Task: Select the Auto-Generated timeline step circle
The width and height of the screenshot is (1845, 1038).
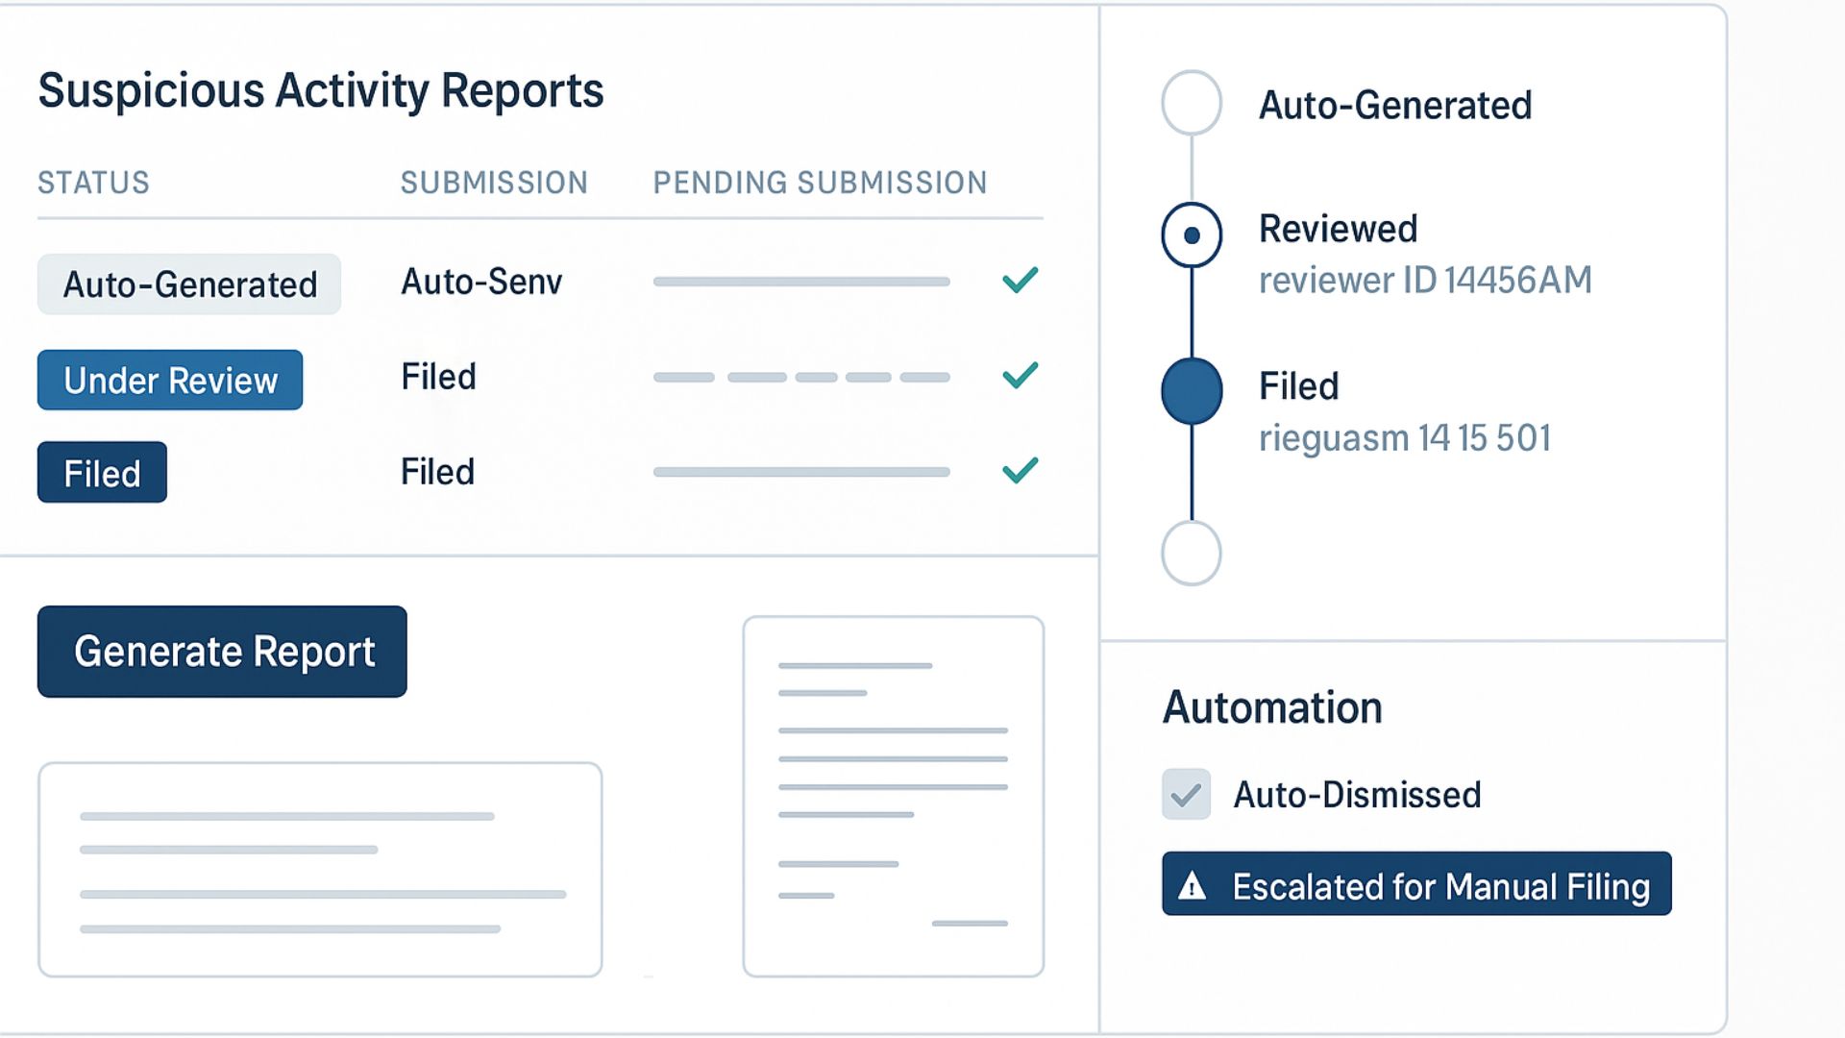Action: (x=1192, y=103)
